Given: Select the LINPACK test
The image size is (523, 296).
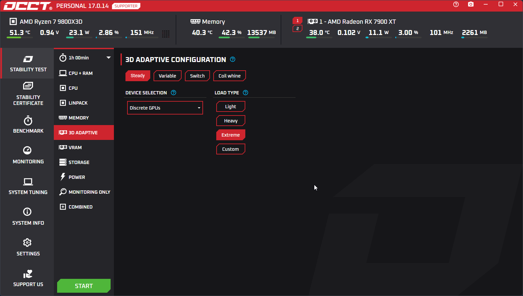Looking at the screenshot, I should [84, 103].
